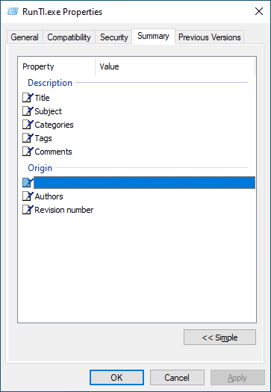Click the edit icon on highlighted Origin row
This screenshot has height=392, width=271.
pos(28,183)
